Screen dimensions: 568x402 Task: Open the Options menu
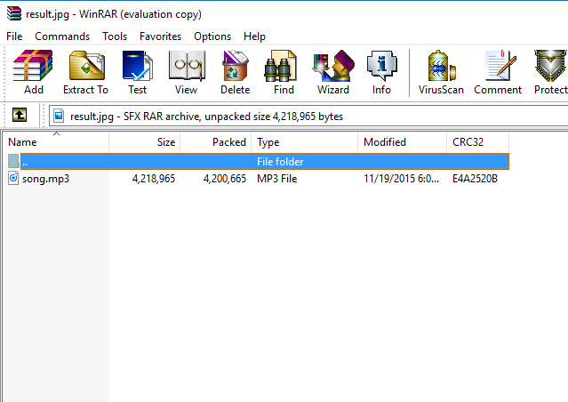click(x=212, y=36)
